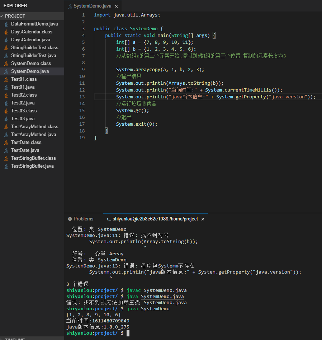The width and height of the screenshot is (322, 340).
Task: Click the Test02.class file icon
Action: click(x=6, y=95)
